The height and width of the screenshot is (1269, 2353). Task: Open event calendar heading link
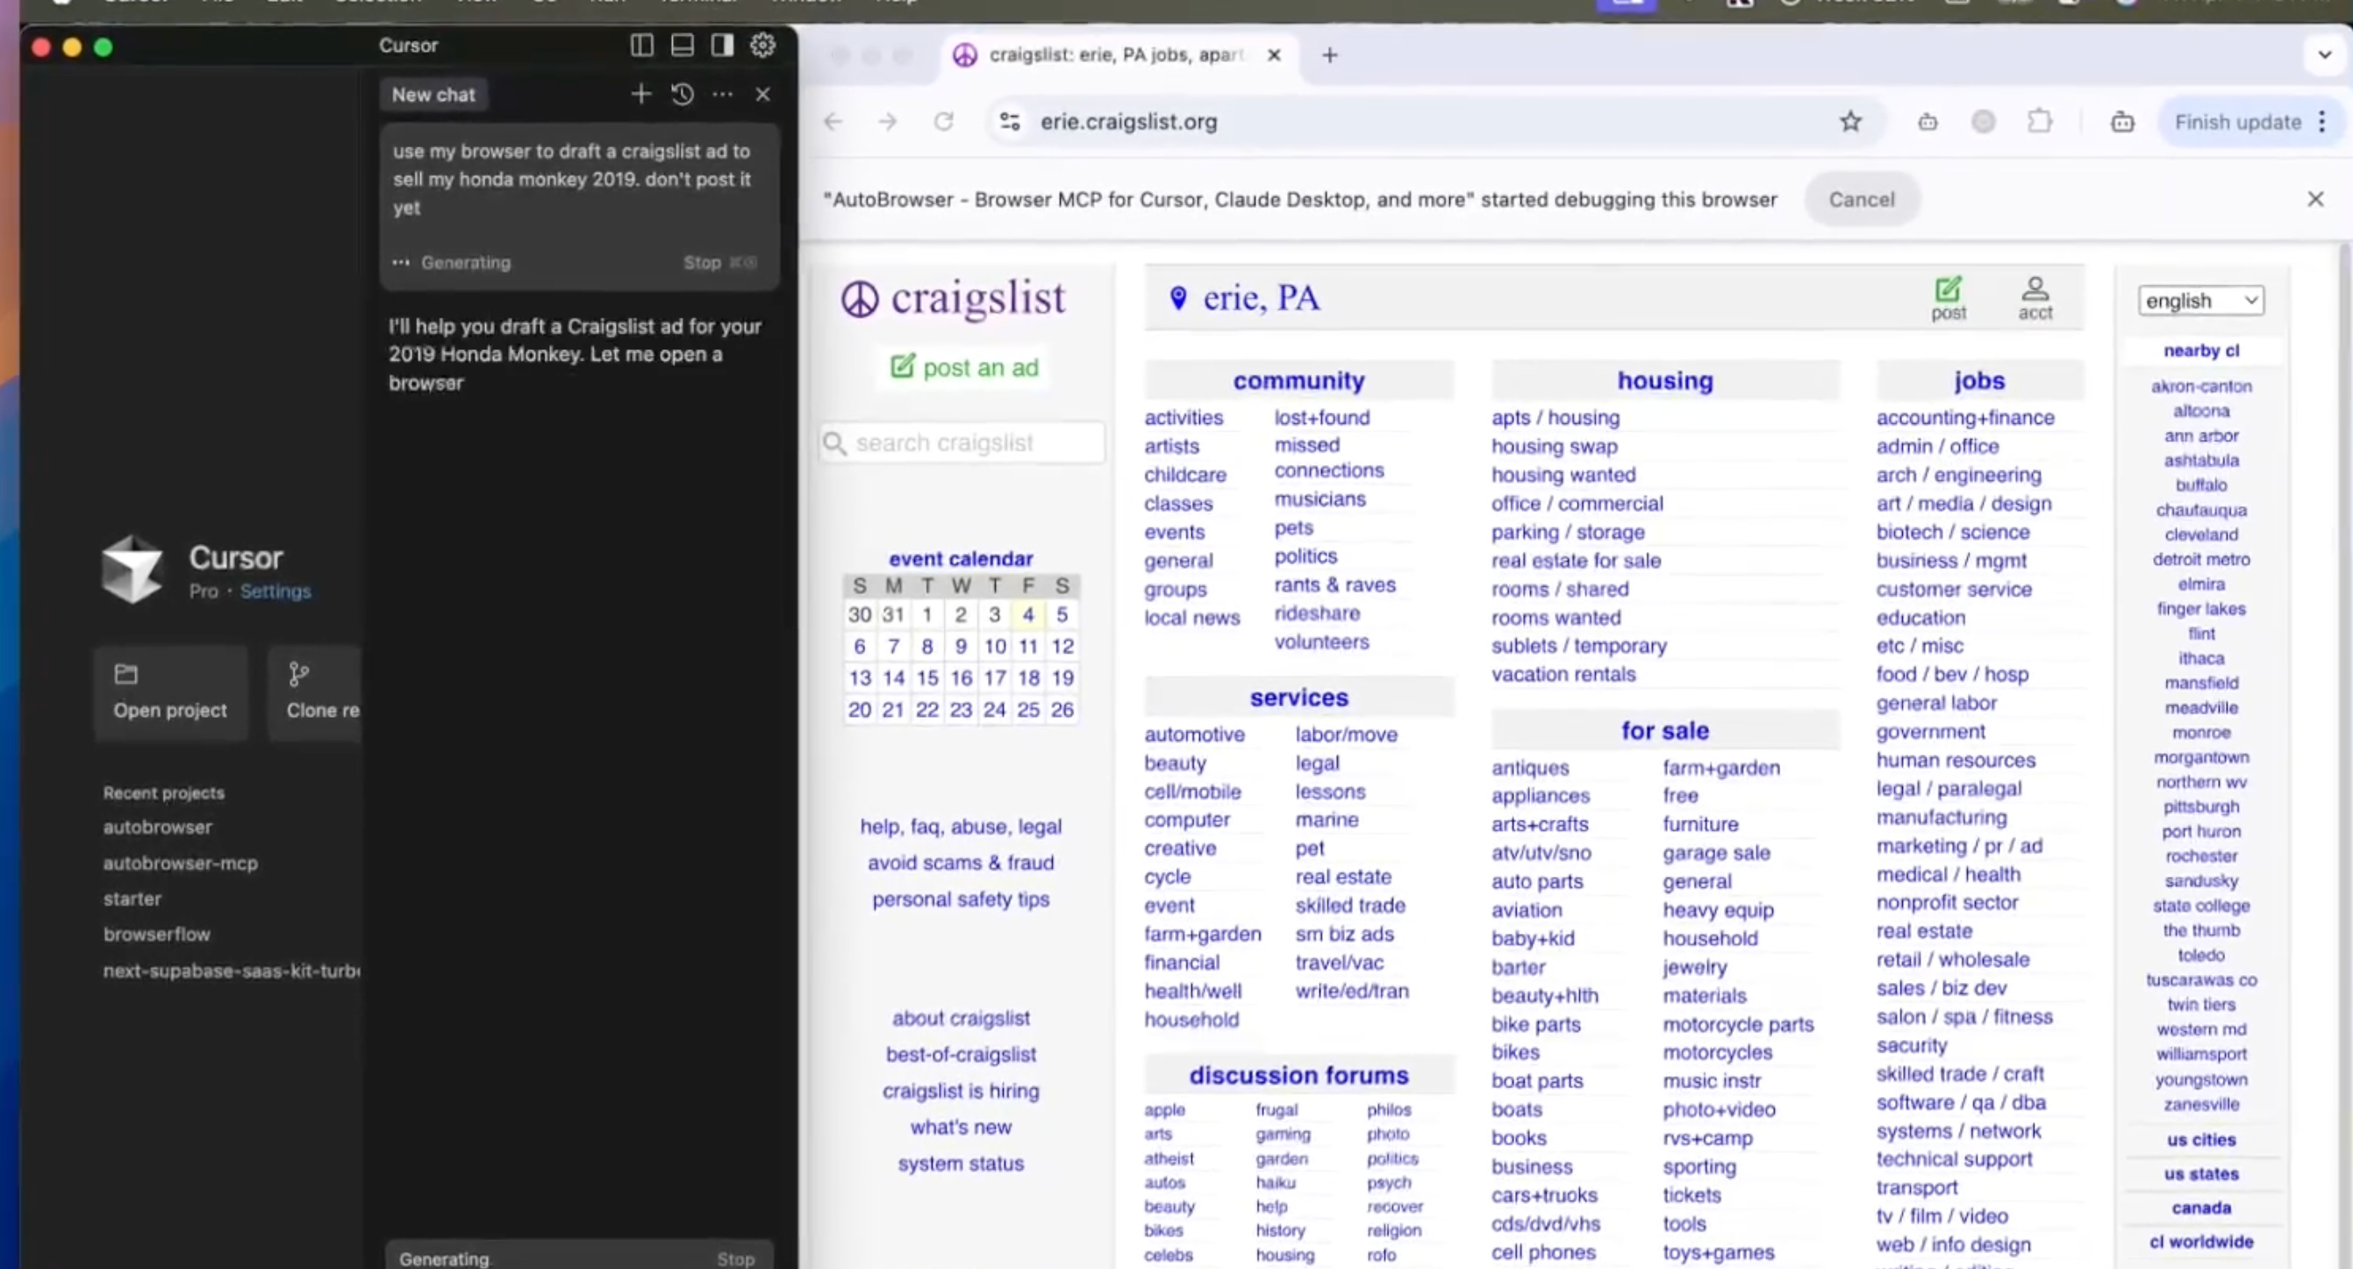click(960, 558)
